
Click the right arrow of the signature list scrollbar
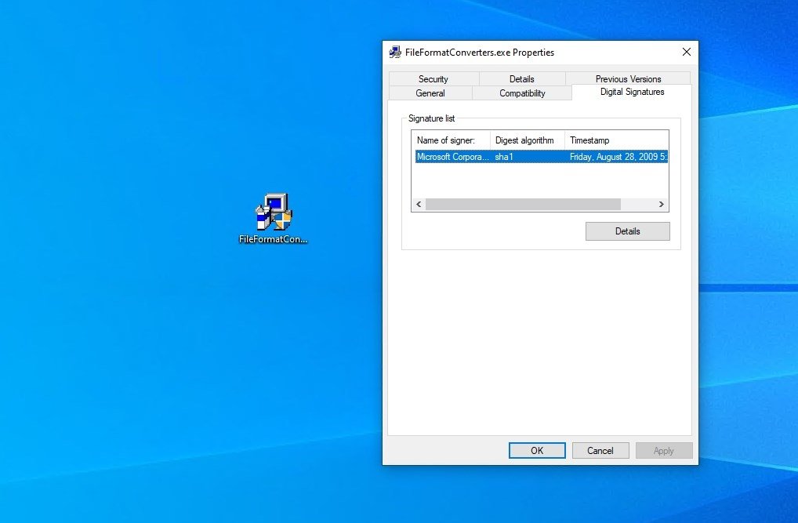(x=661, y=204)
